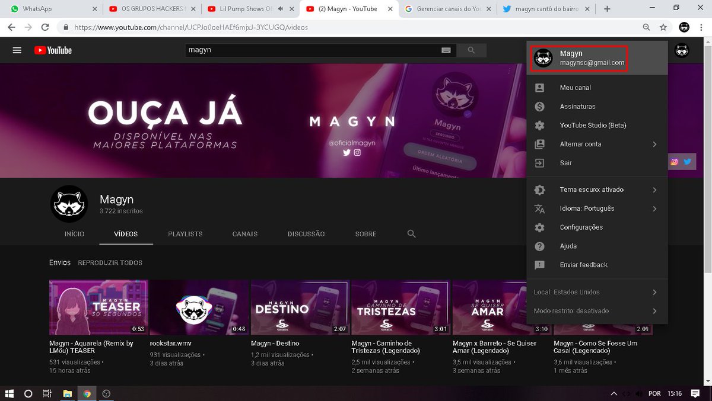Screen dimensions: 712x401
Task: Click the Chrome profile raccoon icon
Action: tap(684, 27)
